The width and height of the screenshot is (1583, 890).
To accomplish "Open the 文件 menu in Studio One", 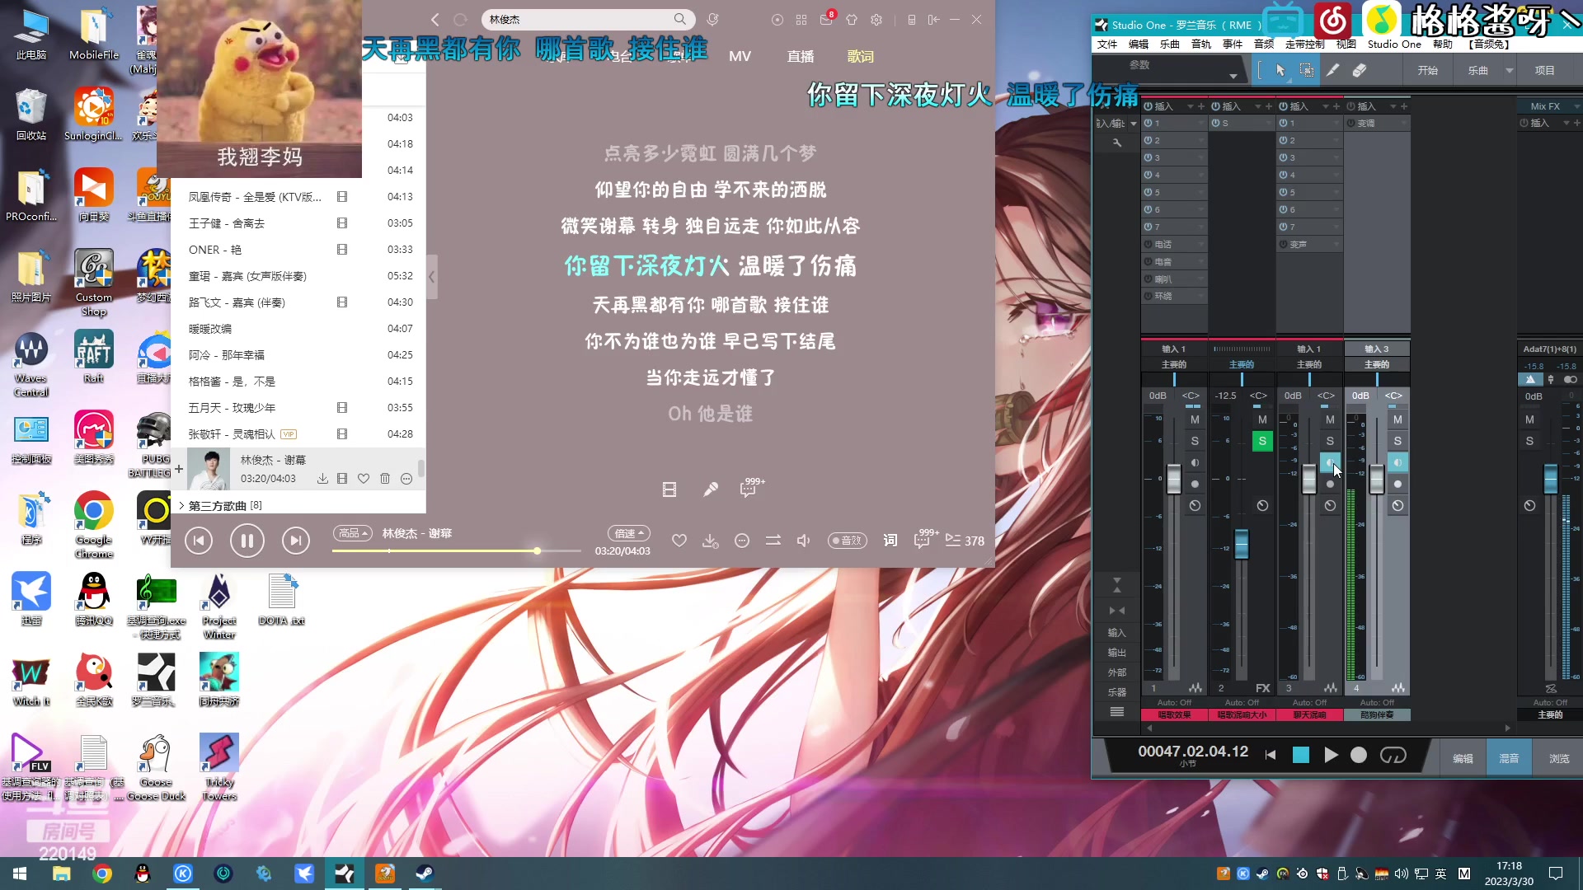I will pyautogui.click(x=1107, y=44).
